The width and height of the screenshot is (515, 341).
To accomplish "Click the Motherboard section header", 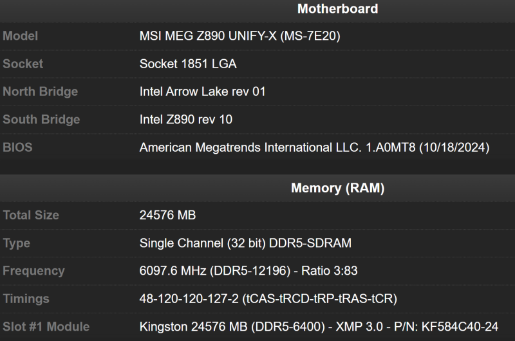I will [x=337, y=9].
